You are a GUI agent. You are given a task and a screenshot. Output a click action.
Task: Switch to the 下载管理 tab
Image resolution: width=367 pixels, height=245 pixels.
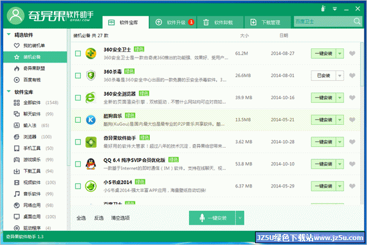coord(267,23)
